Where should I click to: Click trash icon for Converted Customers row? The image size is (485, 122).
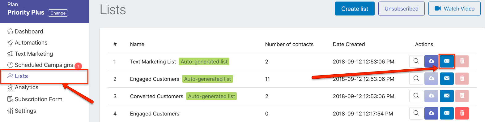pyautogui.click(x=462, y=96)
